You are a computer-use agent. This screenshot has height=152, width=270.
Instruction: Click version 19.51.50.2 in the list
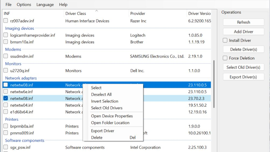(x=197, y=105)
